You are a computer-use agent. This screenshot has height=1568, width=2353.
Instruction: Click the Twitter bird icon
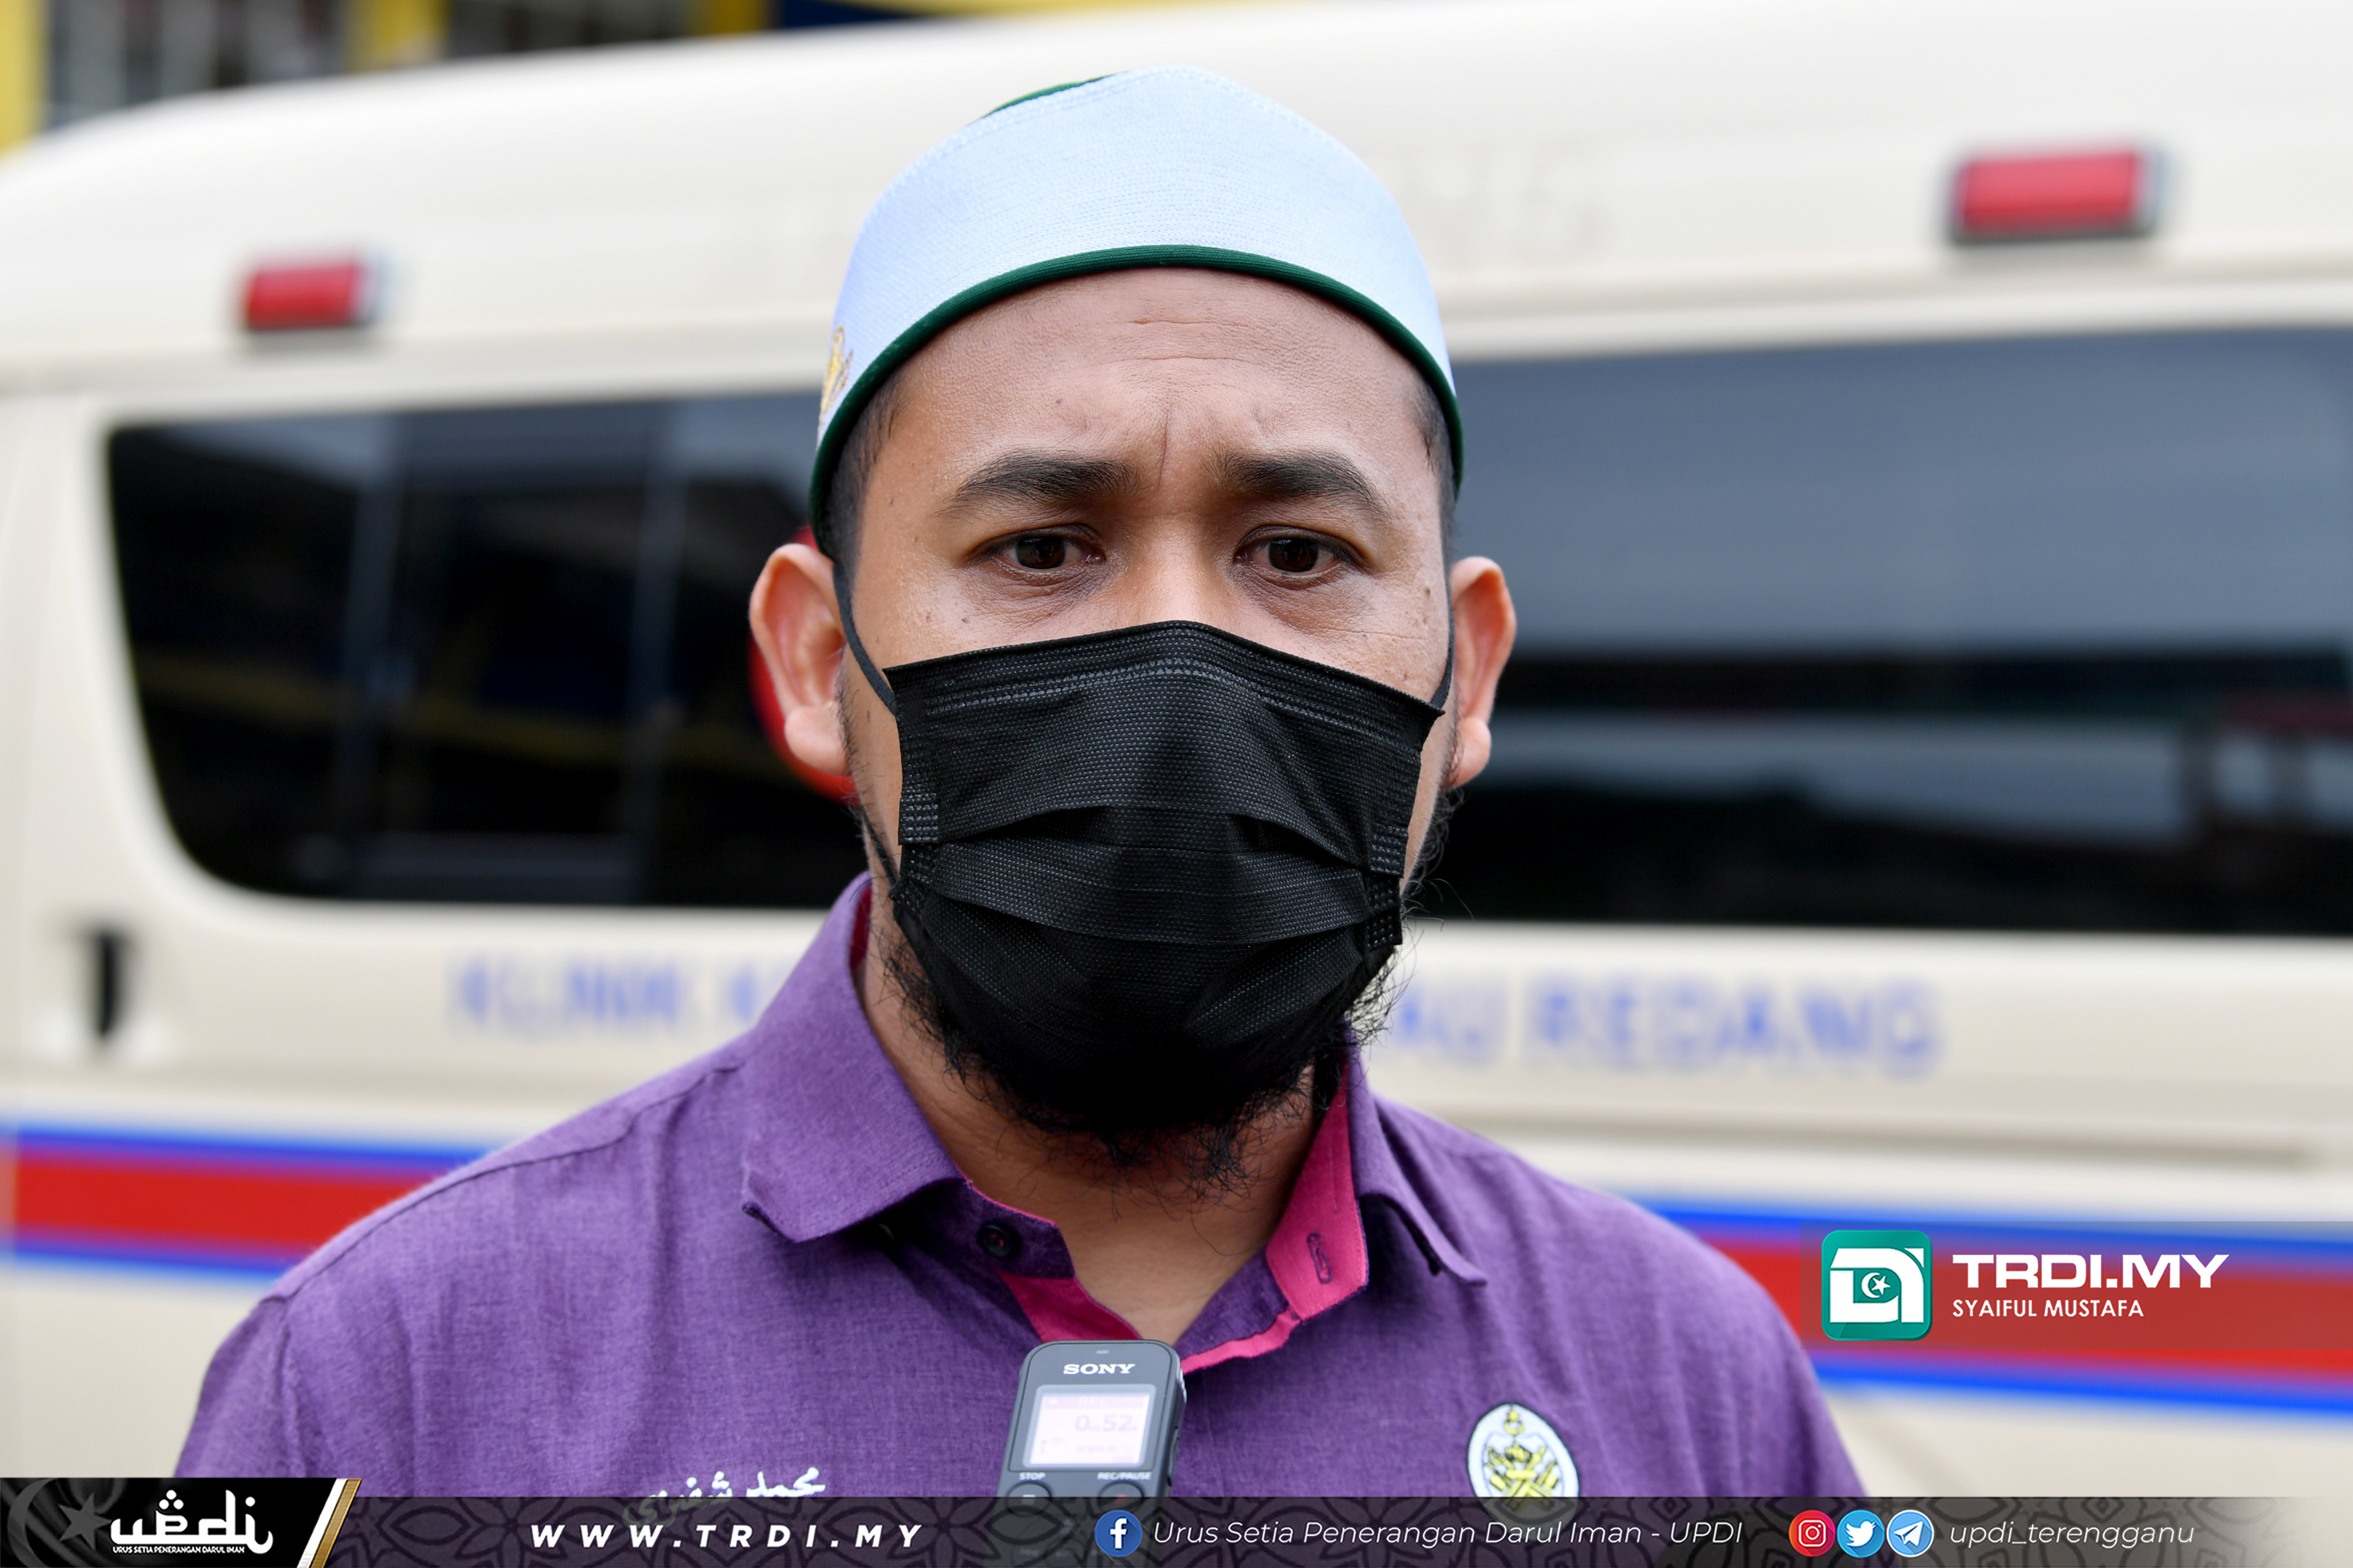click(1860, 1533)
